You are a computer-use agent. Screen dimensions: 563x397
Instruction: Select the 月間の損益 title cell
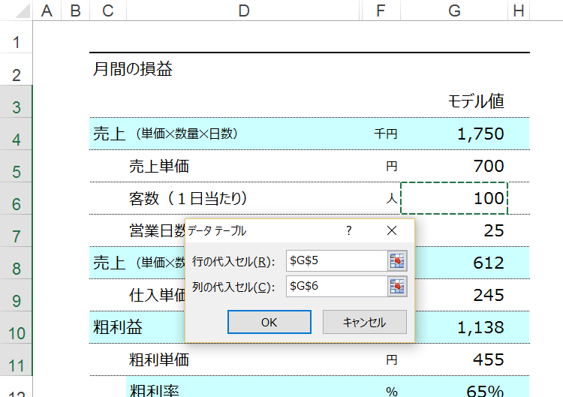pos(133,69)
